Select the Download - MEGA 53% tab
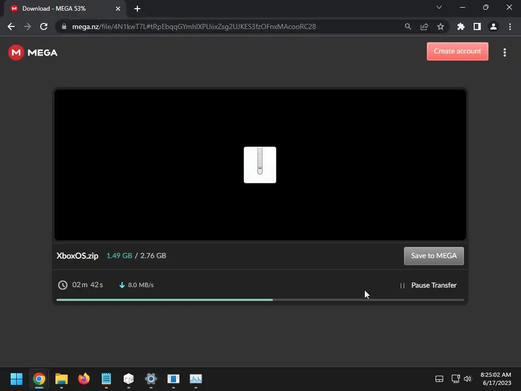521x391 pixels. pos(65,9)
